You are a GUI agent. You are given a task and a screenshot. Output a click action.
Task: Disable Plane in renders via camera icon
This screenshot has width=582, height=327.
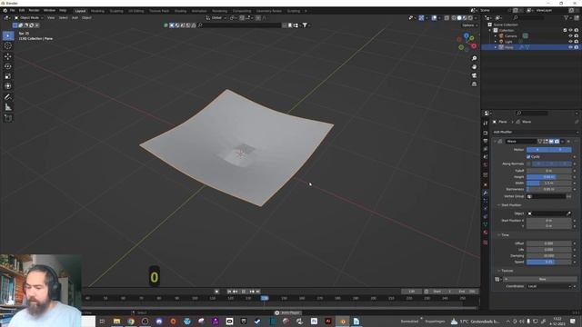576,47
